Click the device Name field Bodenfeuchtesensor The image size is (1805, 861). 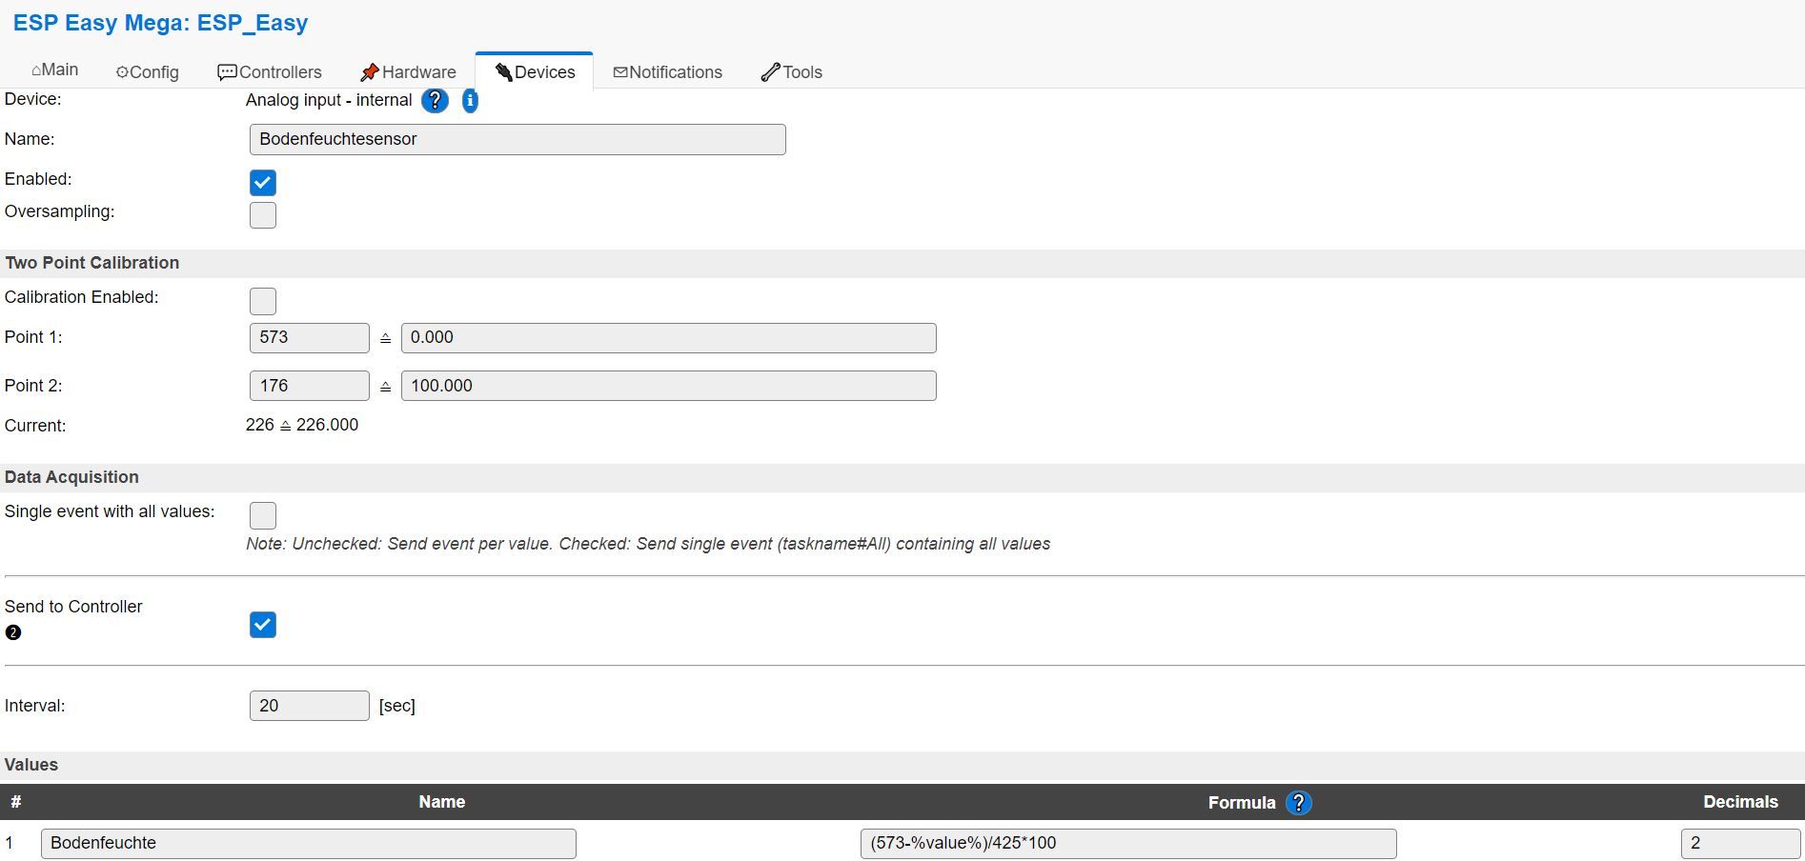[x=517, y=139]
